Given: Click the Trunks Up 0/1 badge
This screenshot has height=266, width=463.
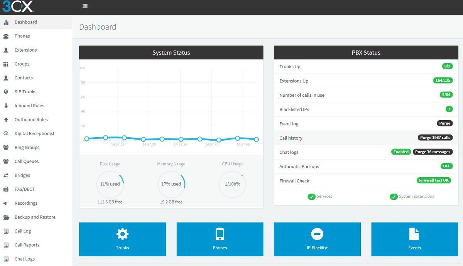Looking at the screenshot, I should coord(447,66).
